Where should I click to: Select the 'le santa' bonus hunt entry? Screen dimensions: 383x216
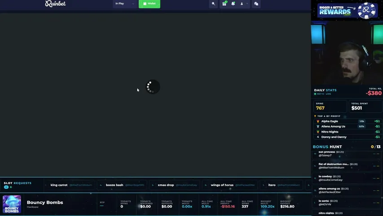tap(347, 202)
